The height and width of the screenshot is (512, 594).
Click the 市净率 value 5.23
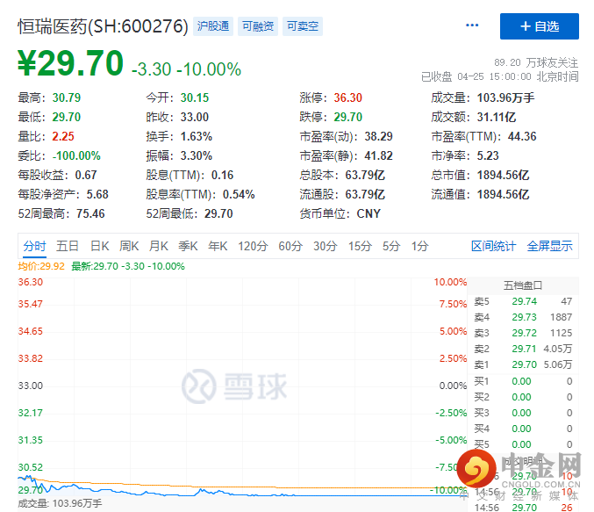coord(488,155)
